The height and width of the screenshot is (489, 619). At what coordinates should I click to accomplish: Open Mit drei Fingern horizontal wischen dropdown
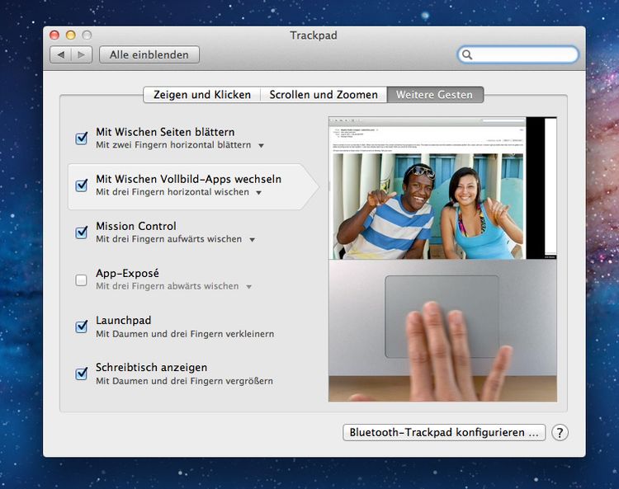coord(258,193)
